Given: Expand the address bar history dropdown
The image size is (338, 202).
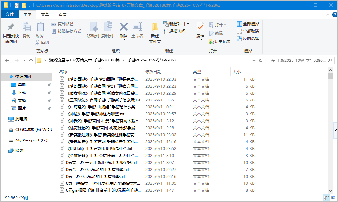Looking at the screenshot, I should pyautogui.click(x=254, y=61).
